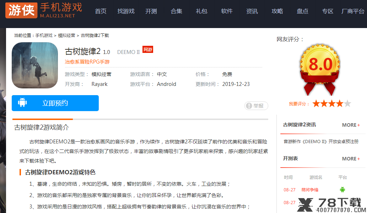The height and width of the screenshot is (213, 367).
Task: Click the red 网游 tag badge
Action: tap(148, 50)
